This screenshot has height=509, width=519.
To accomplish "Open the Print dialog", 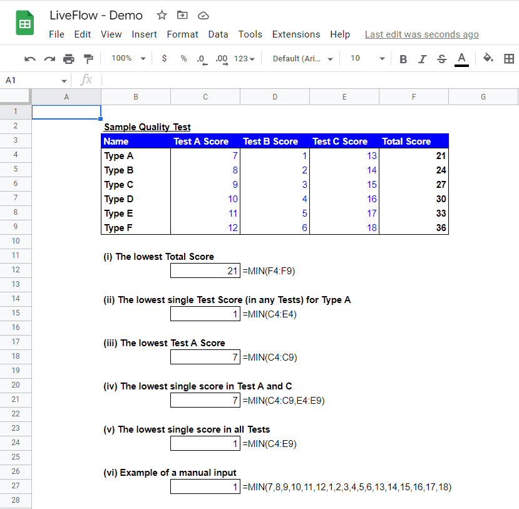I will 69,58.
